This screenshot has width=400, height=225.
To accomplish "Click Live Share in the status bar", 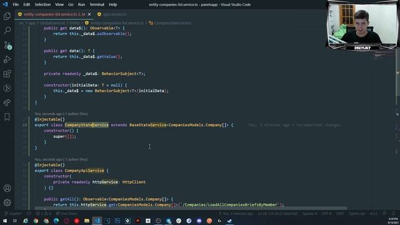I will [66, 213].
